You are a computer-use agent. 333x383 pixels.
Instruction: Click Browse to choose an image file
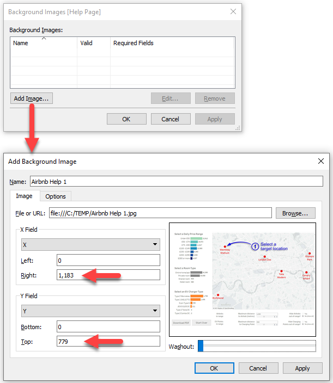(x=295, y=213)
